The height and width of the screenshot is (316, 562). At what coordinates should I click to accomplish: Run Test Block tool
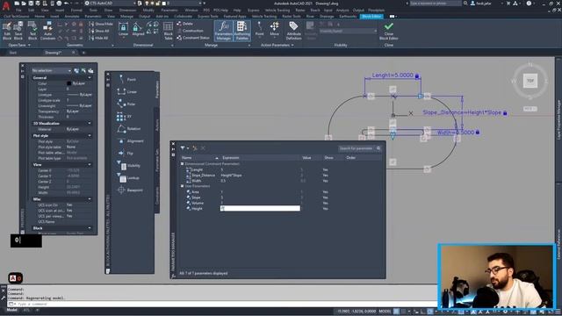[x=32, y=31]
